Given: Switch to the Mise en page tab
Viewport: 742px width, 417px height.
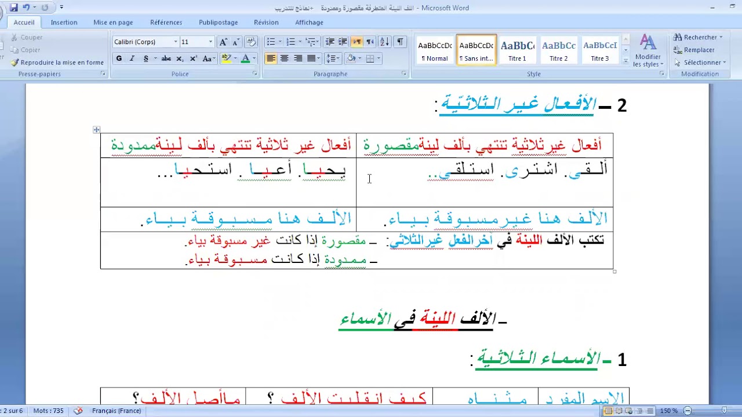Looking at the screenshot, I should tap(113, 23).
